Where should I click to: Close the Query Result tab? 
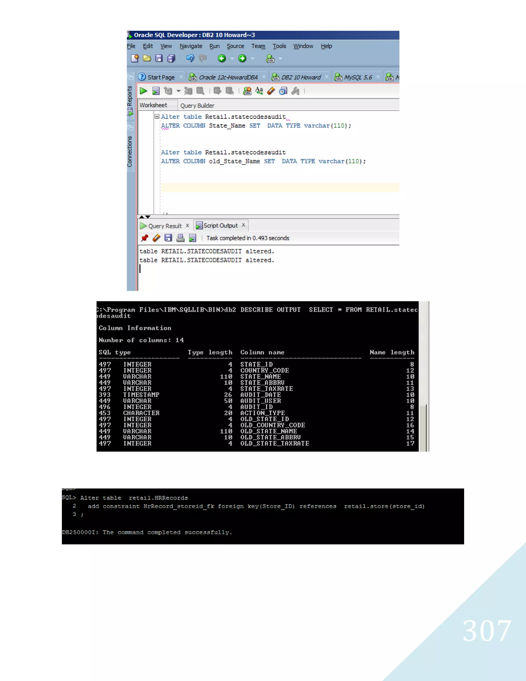(x=187, y=225)
